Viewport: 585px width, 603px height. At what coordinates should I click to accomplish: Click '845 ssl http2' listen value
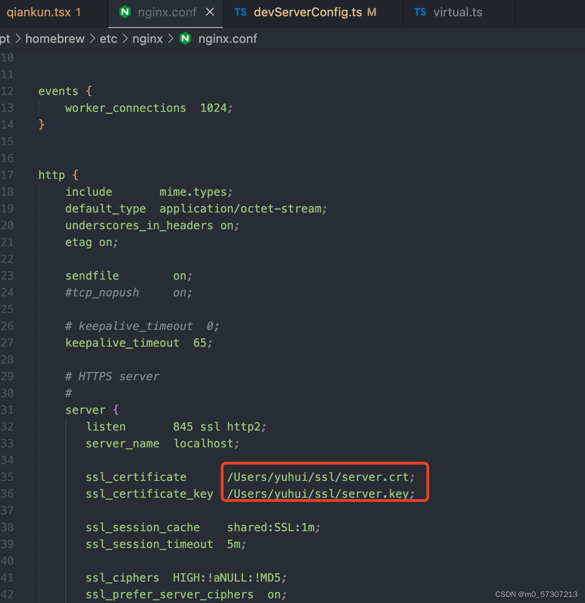[x=216, y=427]
